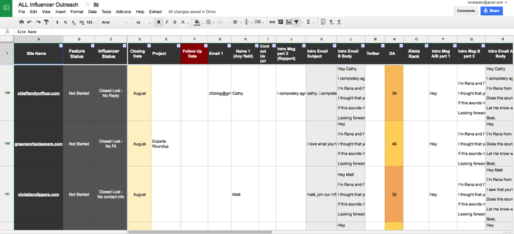Open the Twitter column filter dropdown
514x234 pixels.
(x=383, y=45)
